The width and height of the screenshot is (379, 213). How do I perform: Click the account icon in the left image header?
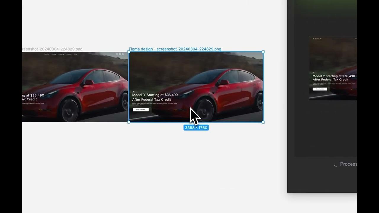click(123, 54)
